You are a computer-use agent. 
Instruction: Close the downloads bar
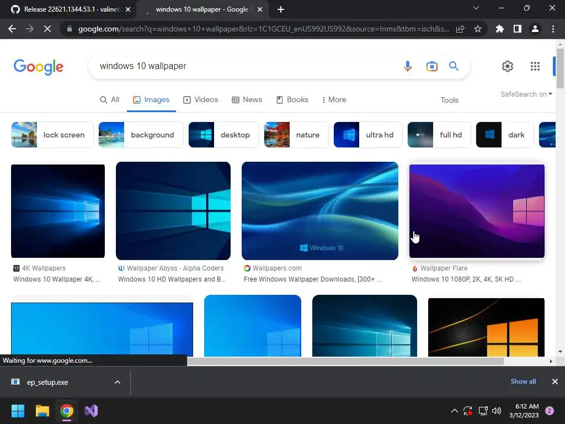555,381
